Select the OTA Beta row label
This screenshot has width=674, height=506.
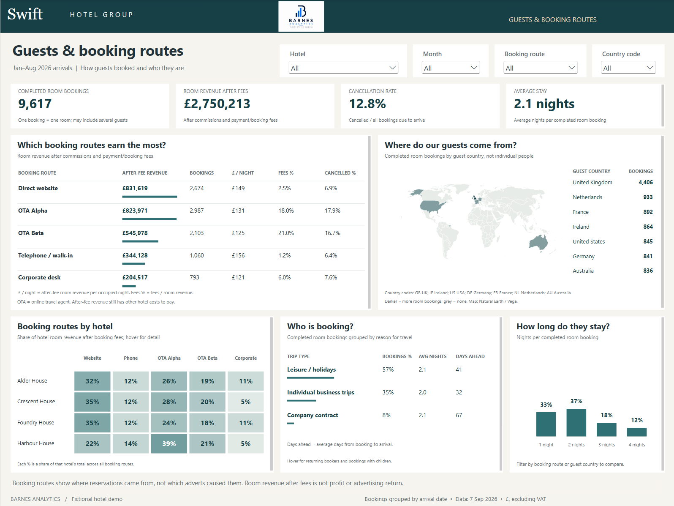tap(31, 233)
